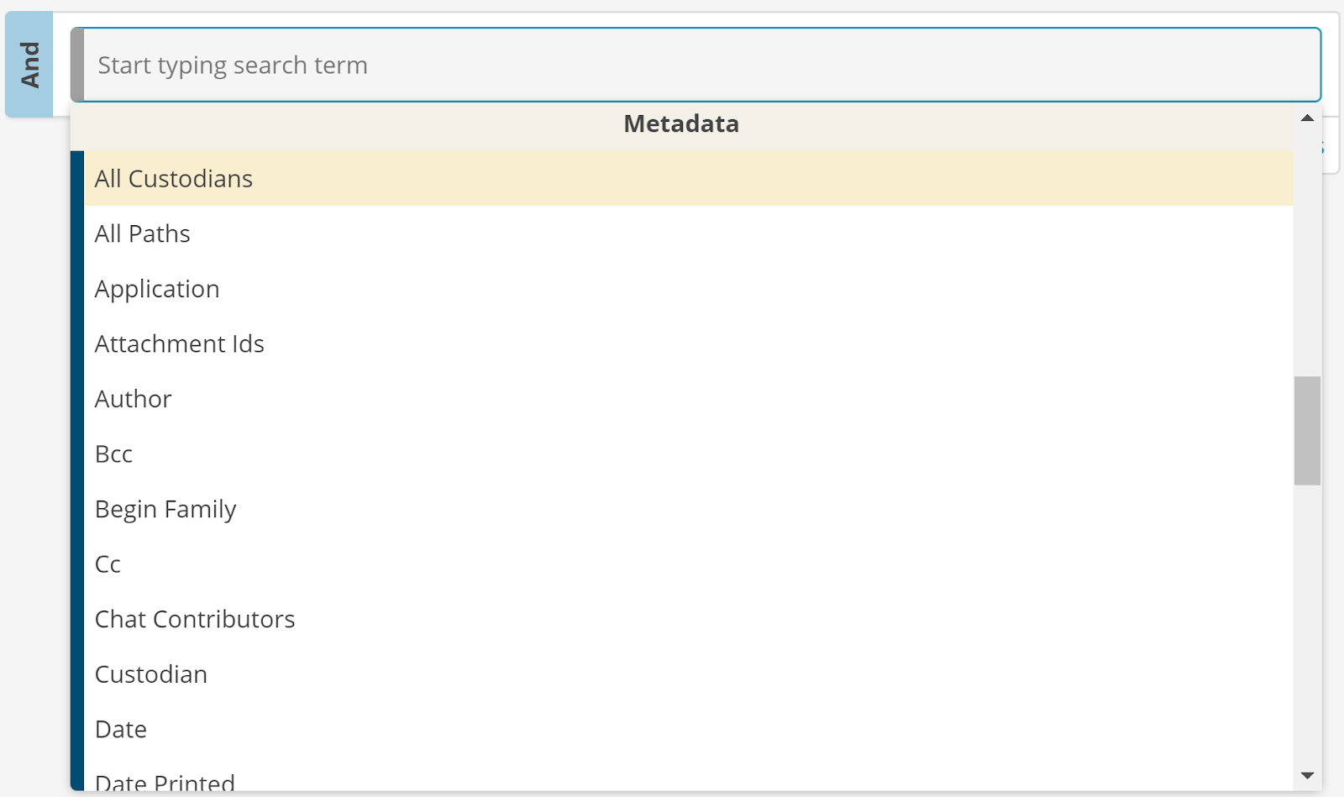Viewport: 1344px width, 797px height.
Task: Select Chat Contributors option
Action: (x=688, y=618)
